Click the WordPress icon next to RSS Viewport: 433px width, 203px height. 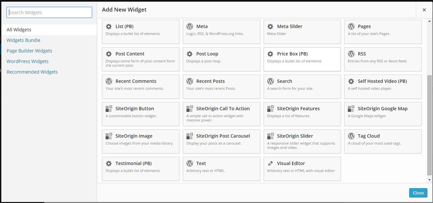click(351, 54)
